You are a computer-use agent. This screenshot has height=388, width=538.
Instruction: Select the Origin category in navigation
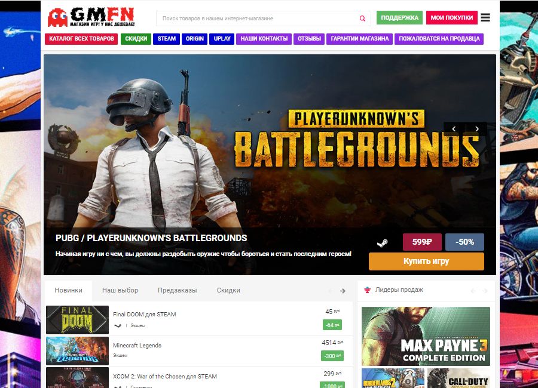click(x=194, y=39)
